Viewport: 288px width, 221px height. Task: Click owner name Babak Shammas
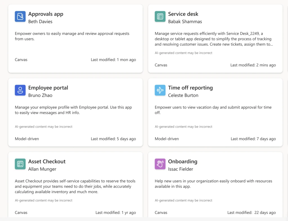[x=184, y=21]
